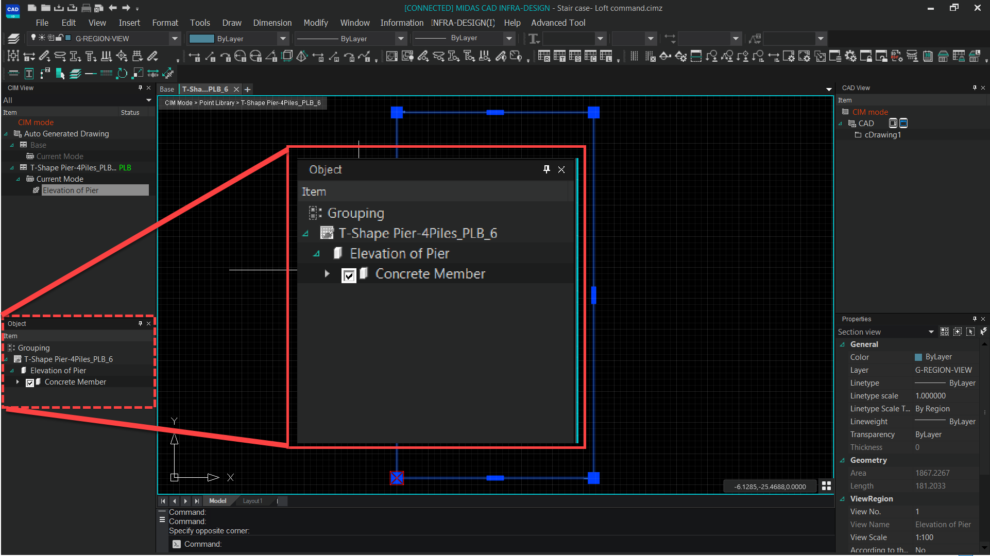Open the Dimension menu

tap(272, 23)
